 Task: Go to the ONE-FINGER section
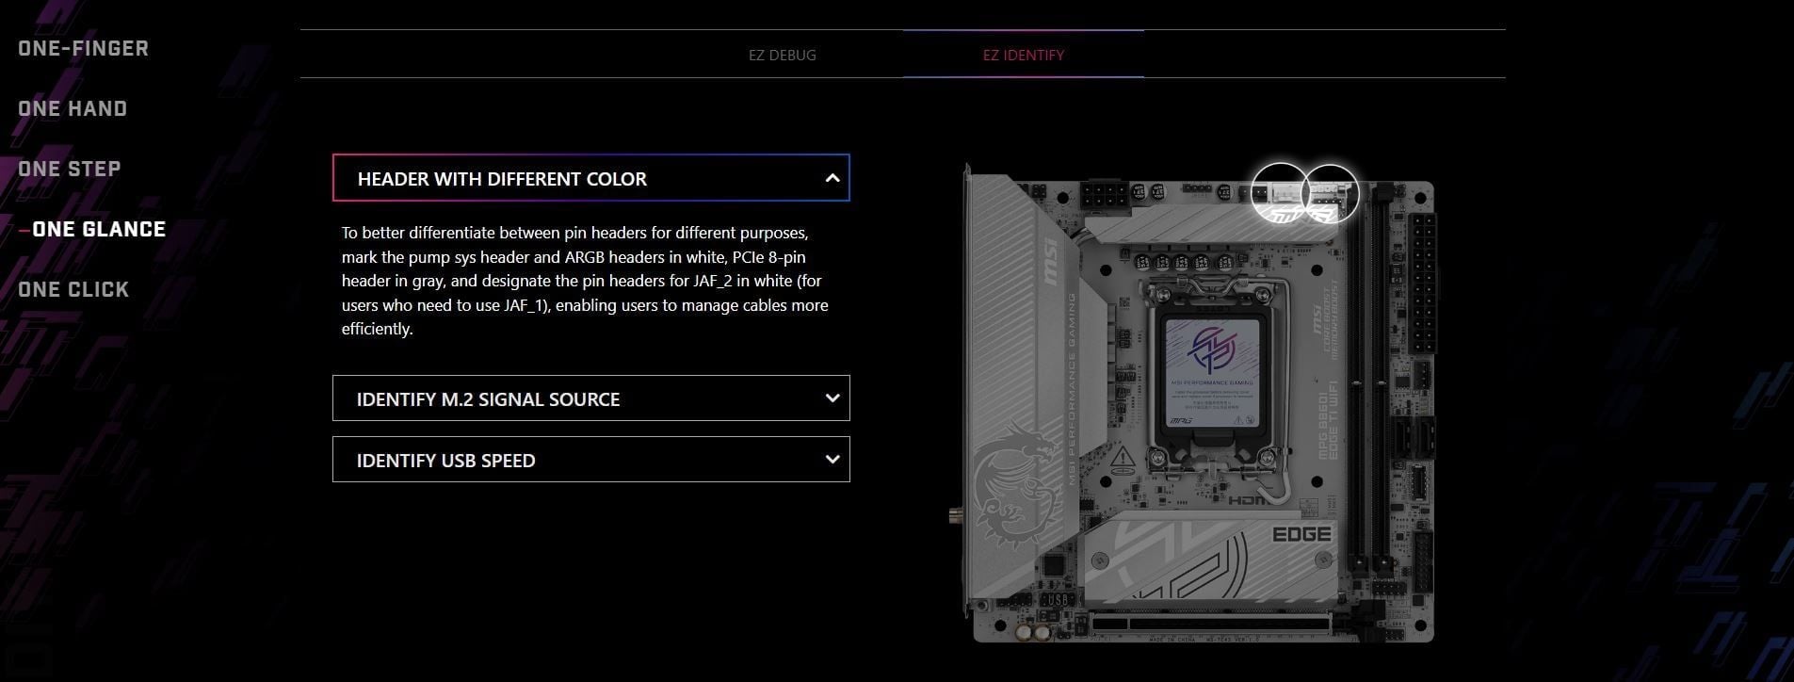tap(83, 48)
